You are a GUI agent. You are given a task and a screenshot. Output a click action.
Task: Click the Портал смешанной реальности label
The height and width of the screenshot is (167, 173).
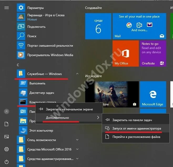(x=50, y=46)
